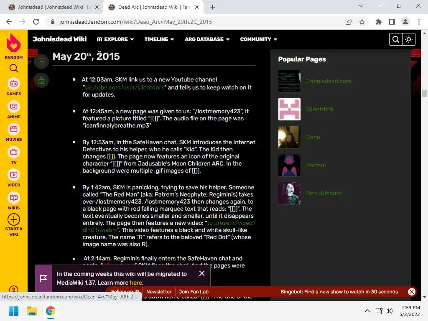
Task: Open the user profile icon in sidebar
Action: [x=14, y=289]
